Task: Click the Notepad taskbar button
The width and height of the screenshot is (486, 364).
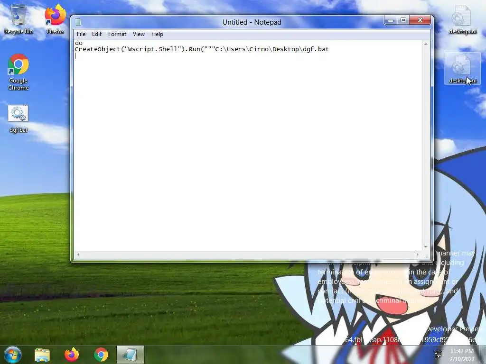Action: pyautogui.click(x=131, y=355)
